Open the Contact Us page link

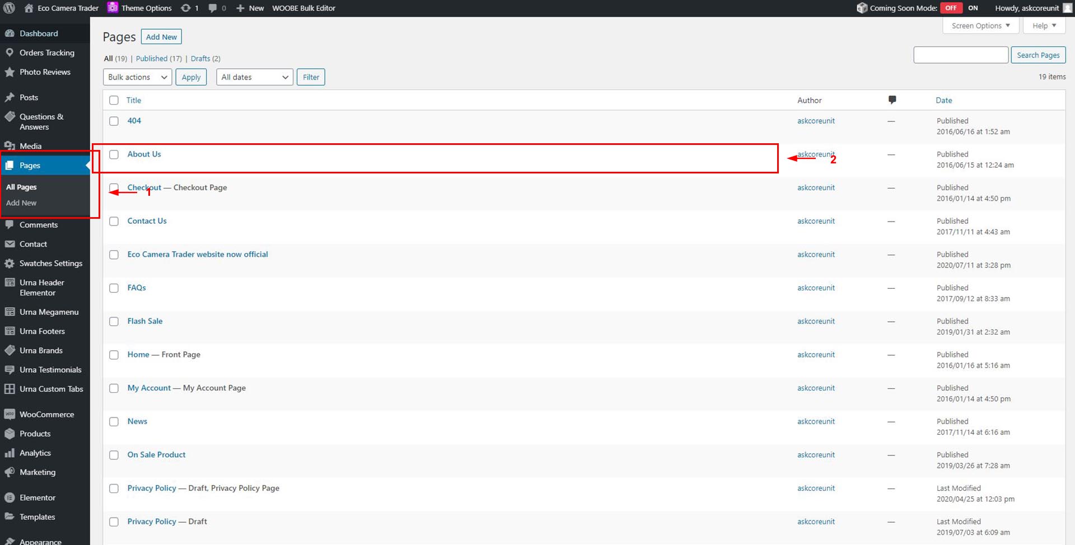tap(147, 221)
